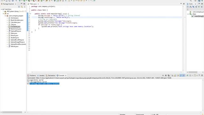Toggle show console when standard out changes

coord(181,75)
